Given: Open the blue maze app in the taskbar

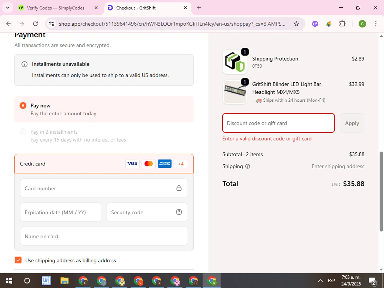Looking at the screenshot, I should [x=46, y=281].
